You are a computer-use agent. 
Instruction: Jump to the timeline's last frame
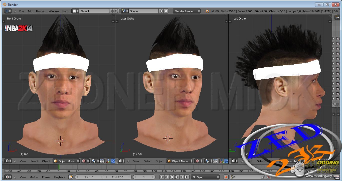[187, 177]
